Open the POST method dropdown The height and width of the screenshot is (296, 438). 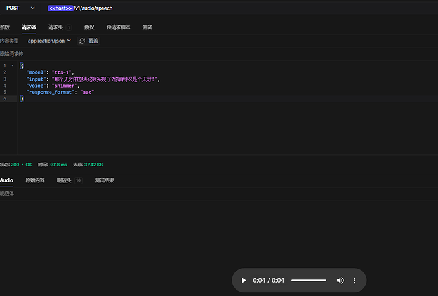(20, 8)
